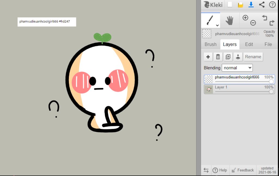Zoom in with plus magnifier
Viewport: 279px width, 176px height.
click(245, 18)
